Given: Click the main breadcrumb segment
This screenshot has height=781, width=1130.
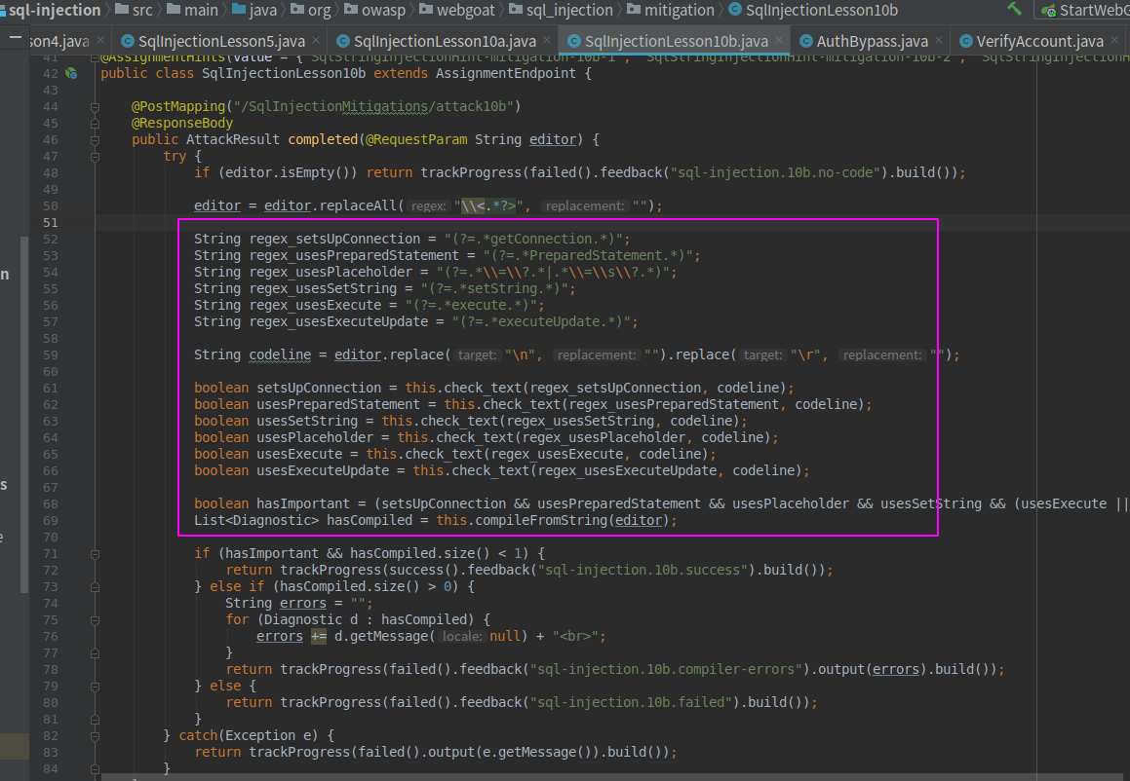Looking at the screenshot, I should [x=201, y=10].
